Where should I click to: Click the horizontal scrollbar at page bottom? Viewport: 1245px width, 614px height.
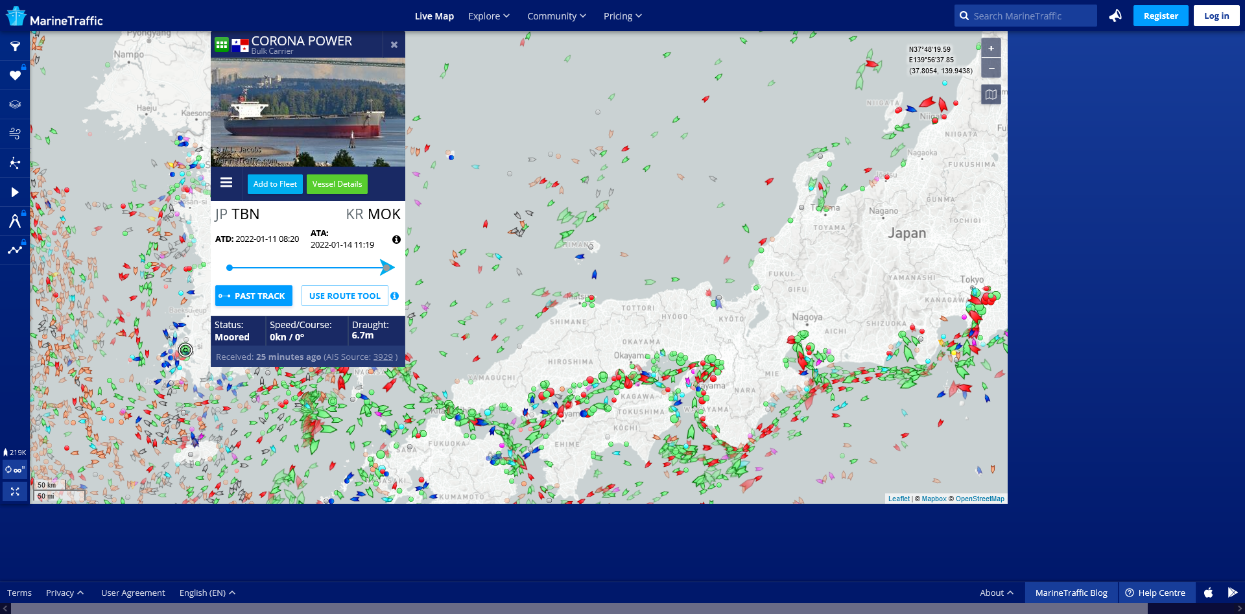pos(579,609)
